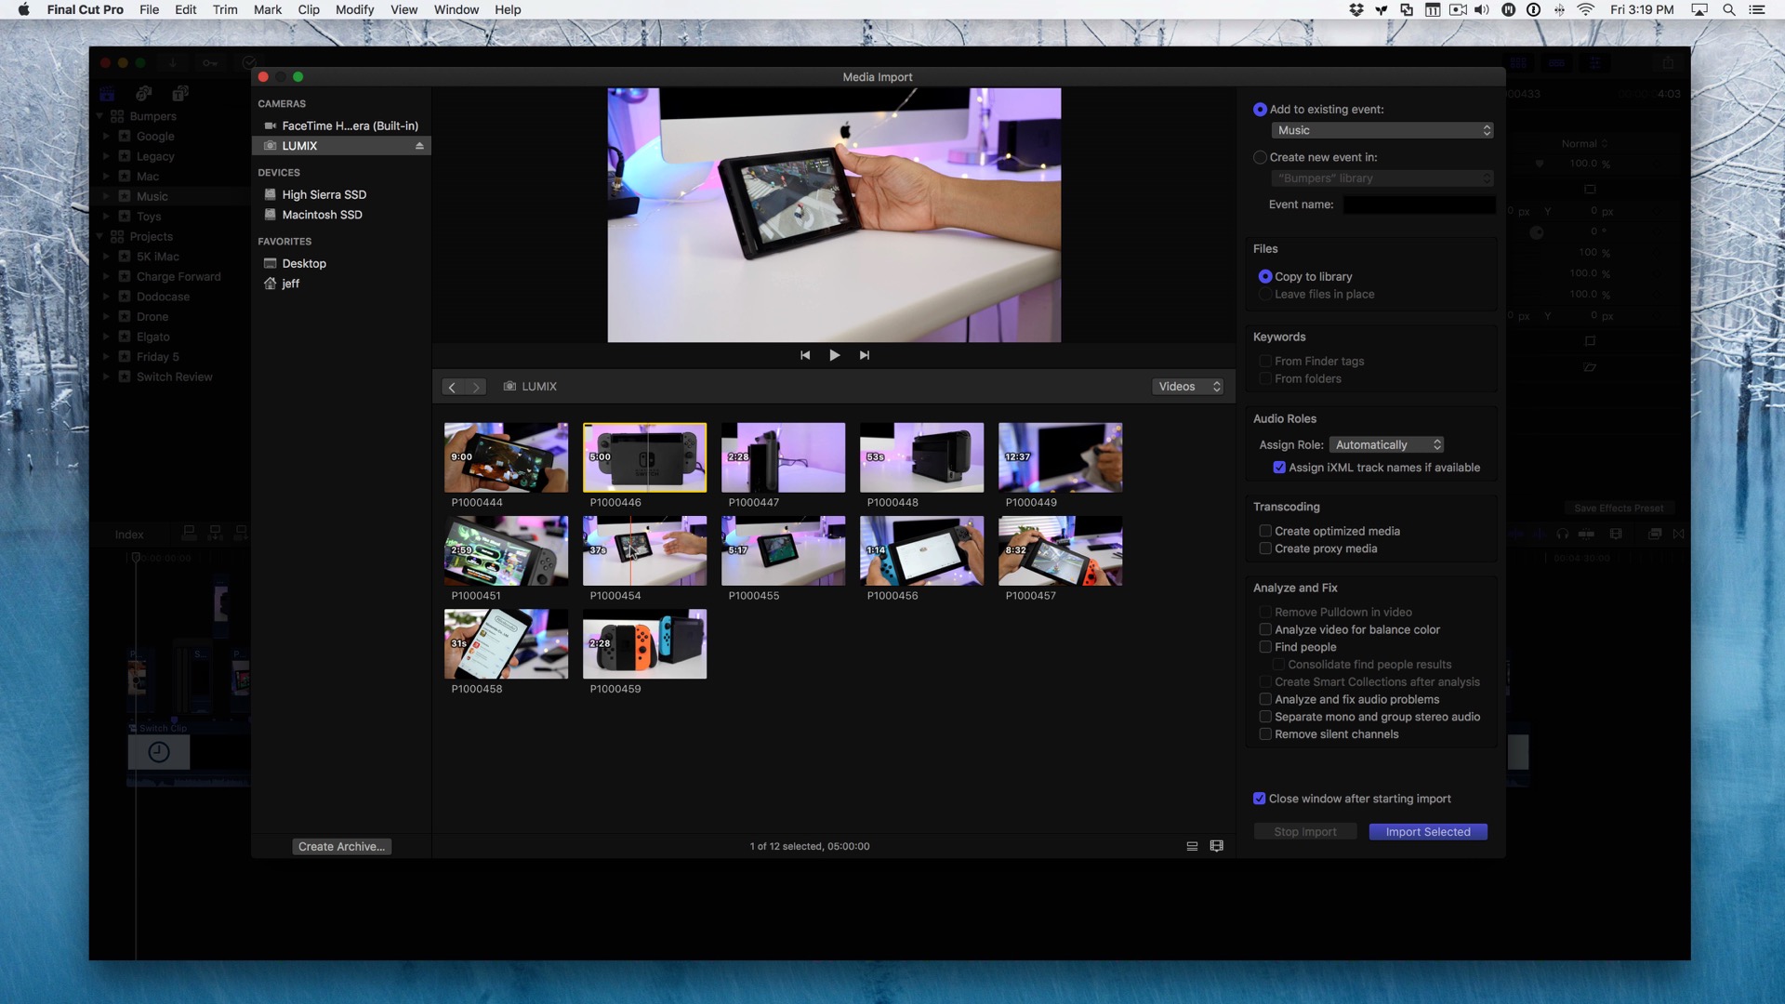Enable Analyze and fix audio problems
This screenshot has width=1785, height=1004.
click(1265, 699)
